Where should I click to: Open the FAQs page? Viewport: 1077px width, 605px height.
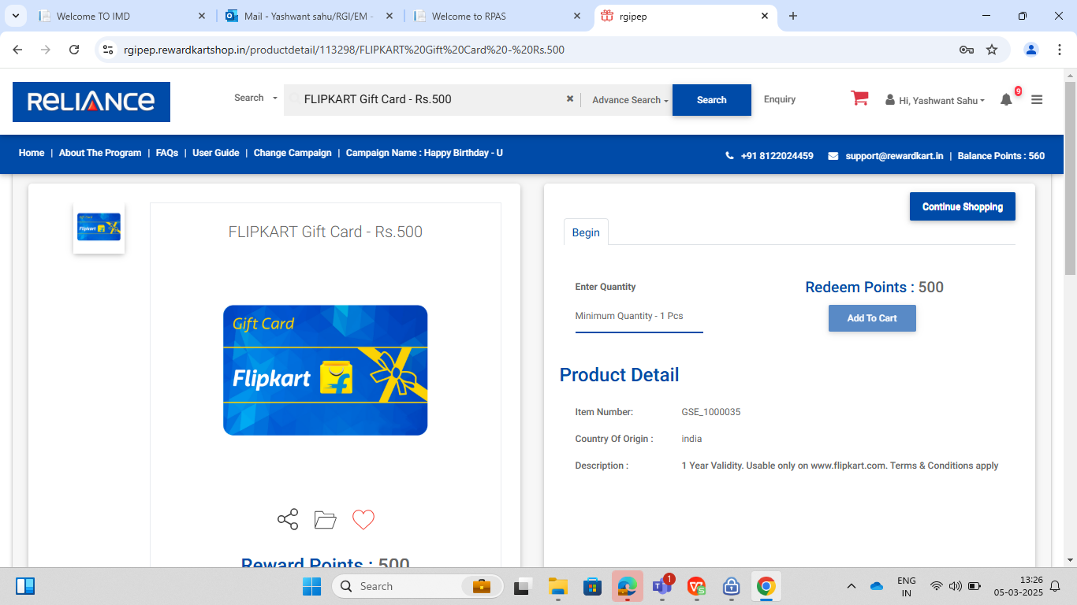pyautogui.click(x=167, y=153)
